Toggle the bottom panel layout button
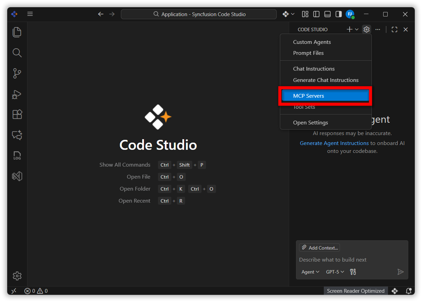The image size is (422, 302). tap(327, 14)
